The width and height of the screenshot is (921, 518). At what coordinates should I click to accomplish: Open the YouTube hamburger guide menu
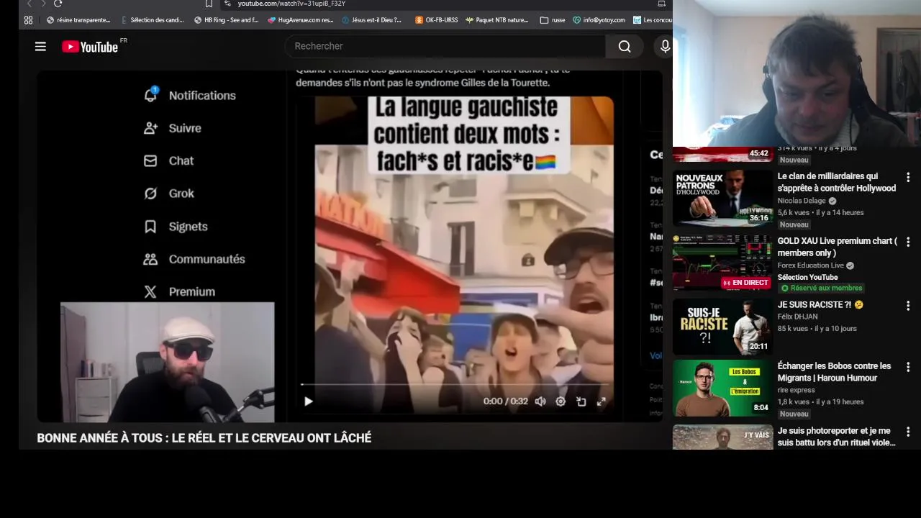[x=40, y=47]
